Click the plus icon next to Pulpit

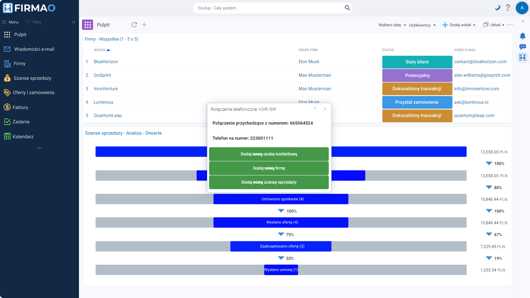point(144,25)
